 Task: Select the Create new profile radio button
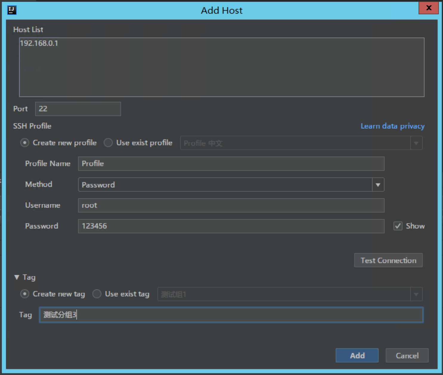[24, 143]
